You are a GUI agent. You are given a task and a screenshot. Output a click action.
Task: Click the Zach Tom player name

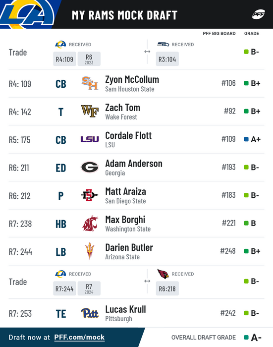(x=122, y=108)
